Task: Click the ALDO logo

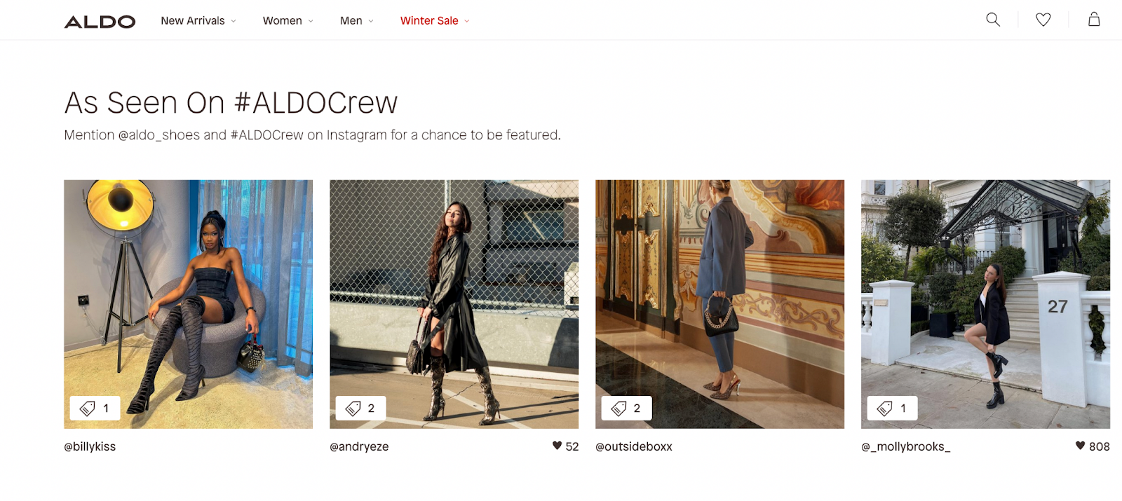Action: point(100,22)
